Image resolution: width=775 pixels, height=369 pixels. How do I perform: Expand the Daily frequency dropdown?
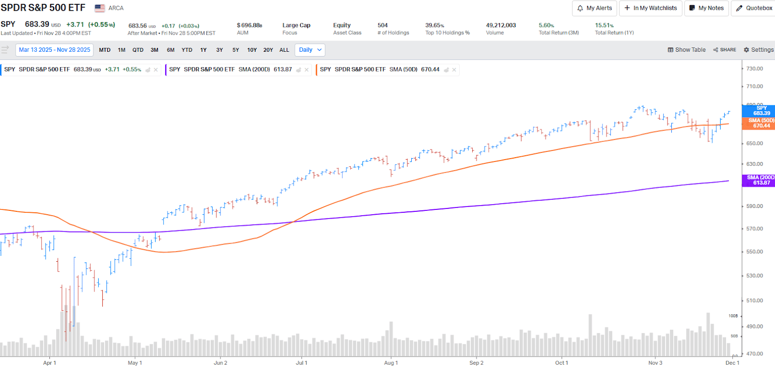click(x=310, y=50)
